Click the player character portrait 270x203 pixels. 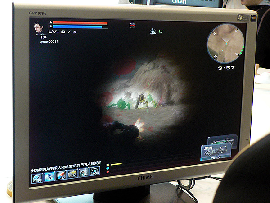pyautogui.click(x=39, y=28)
